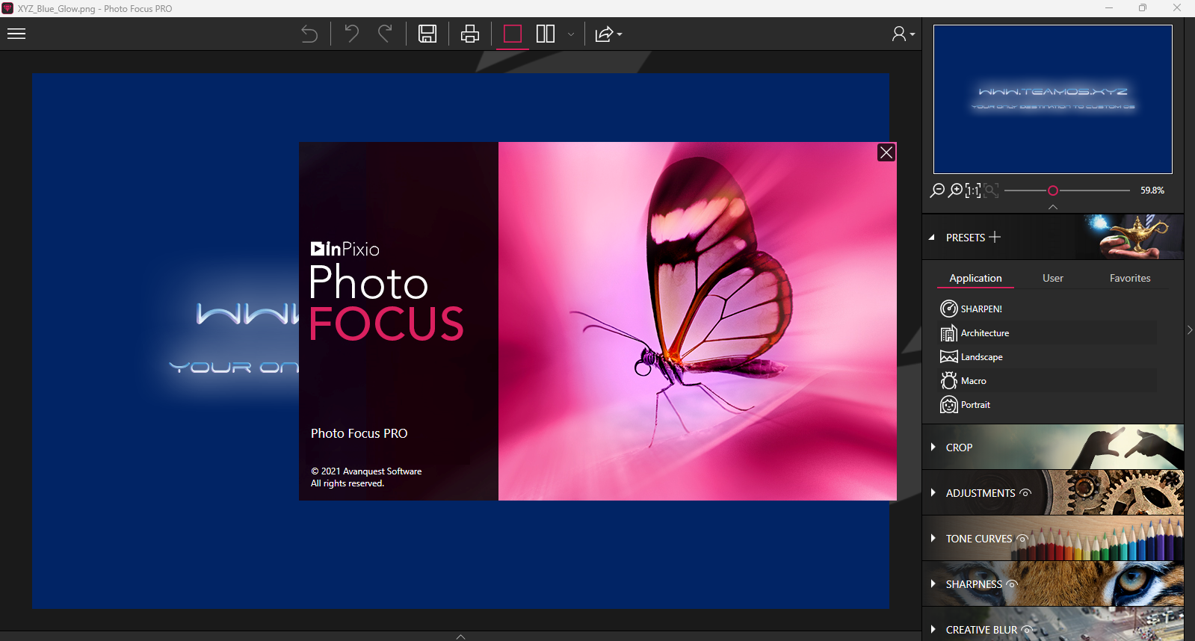Minimize the Photo Focus PRO window
This screenshot has width=1195, height=641.
1109,8
